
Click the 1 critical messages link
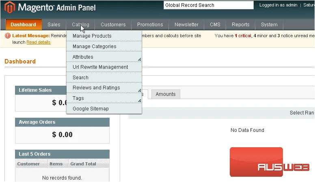(243, 36)
